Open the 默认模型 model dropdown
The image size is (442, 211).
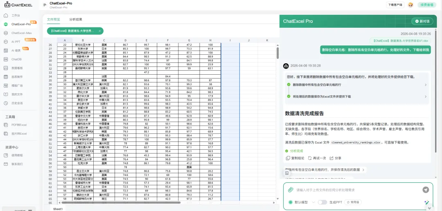301,202
